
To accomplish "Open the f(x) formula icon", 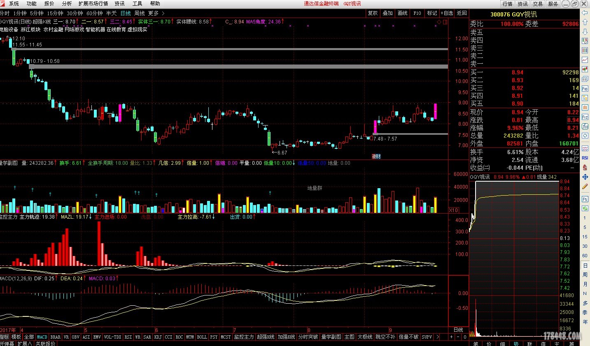I will (585, 126).
